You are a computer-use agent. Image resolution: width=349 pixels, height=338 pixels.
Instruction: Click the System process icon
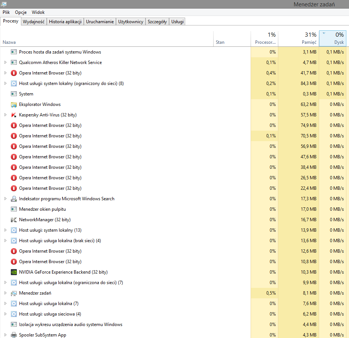[x=14, y=94]
